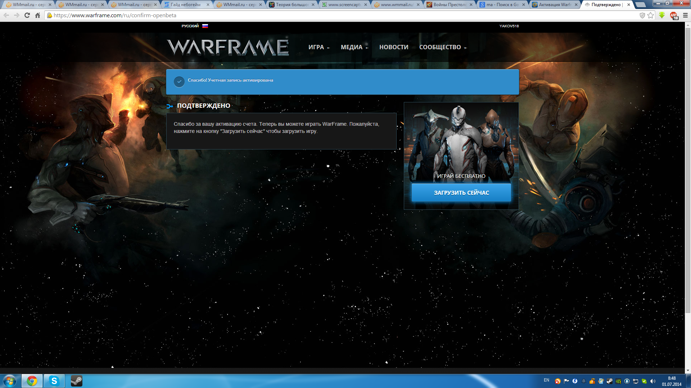Viewport: 691px width, 388px height.
Task: Click the EN keyboard language indicator
Action: (x=546, y=380)
